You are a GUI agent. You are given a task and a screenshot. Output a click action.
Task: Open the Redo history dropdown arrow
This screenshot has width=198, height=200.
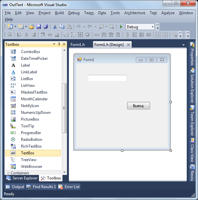click(x=96, y=27)
